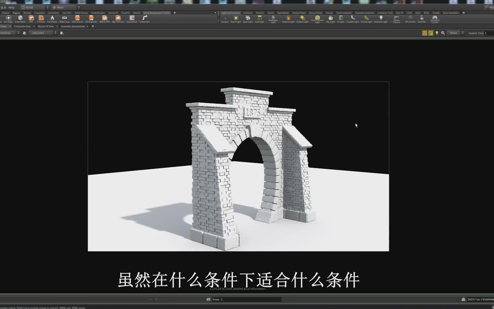Screen dimensions: 494x309
Task: Create a Portal Light
Action: pos(367,19)
